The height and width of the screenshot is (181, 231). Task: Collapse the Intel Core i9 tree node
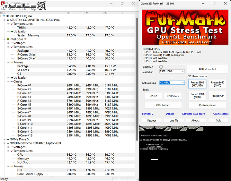[4, 39]
